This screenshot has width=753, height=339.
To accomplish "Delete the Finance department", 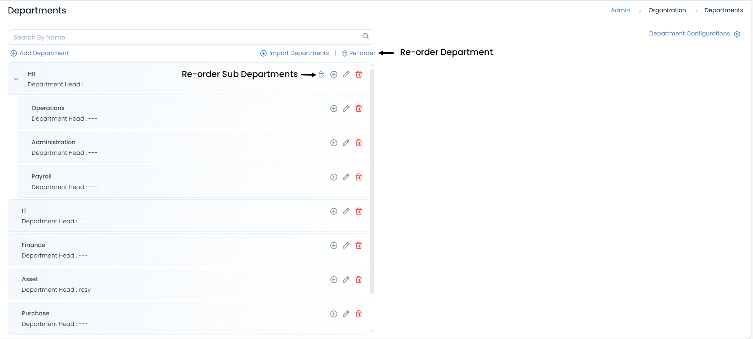I will tap(359, 245).
